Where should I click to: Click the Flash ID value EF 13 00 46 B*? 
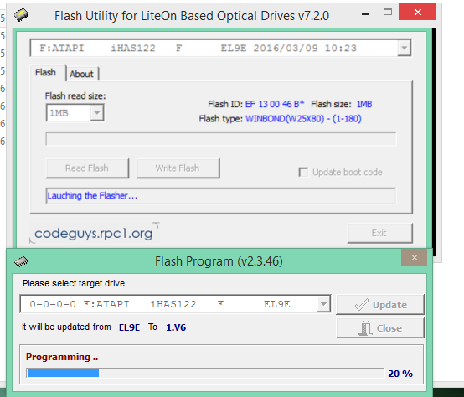275,104
